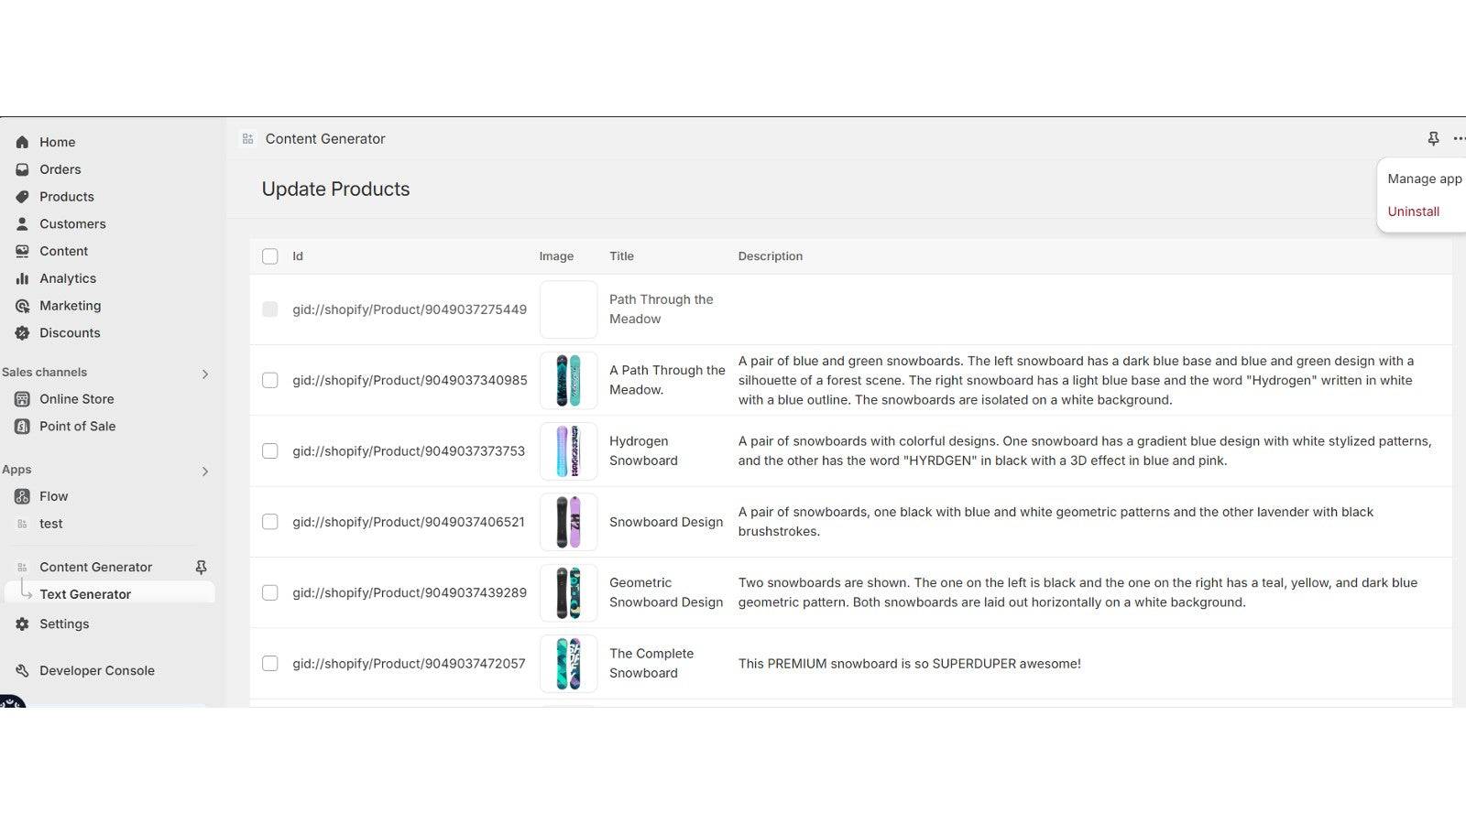Screen dimensions: 1466x824
Task: Select Uninstall from the dropdown menu
Action: click(1413, 211)
